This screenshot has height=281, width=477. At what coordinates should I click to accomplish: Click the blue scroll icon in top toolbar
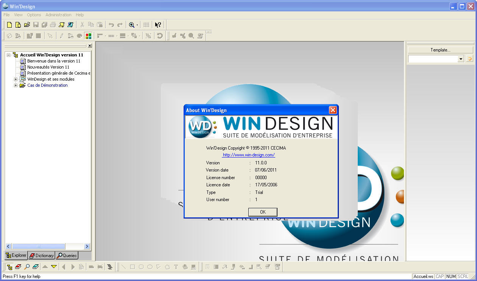point(70,25)
